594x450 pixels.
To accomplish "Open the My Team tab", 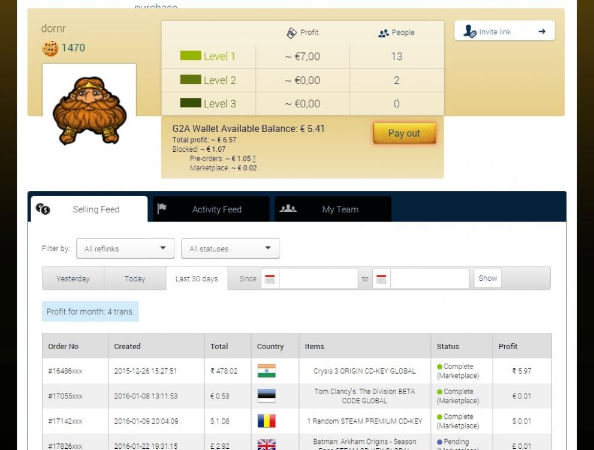I will [333, 209].
